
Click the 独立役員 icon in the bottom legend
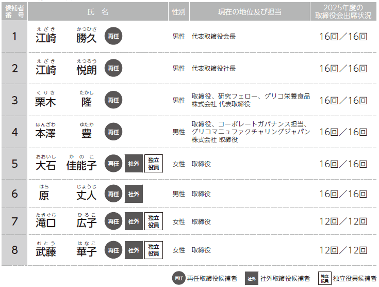(324, 278)
